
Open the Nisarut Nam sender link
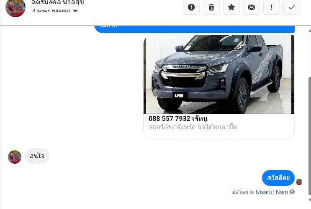pyautogui.click(x=272, y=192)
